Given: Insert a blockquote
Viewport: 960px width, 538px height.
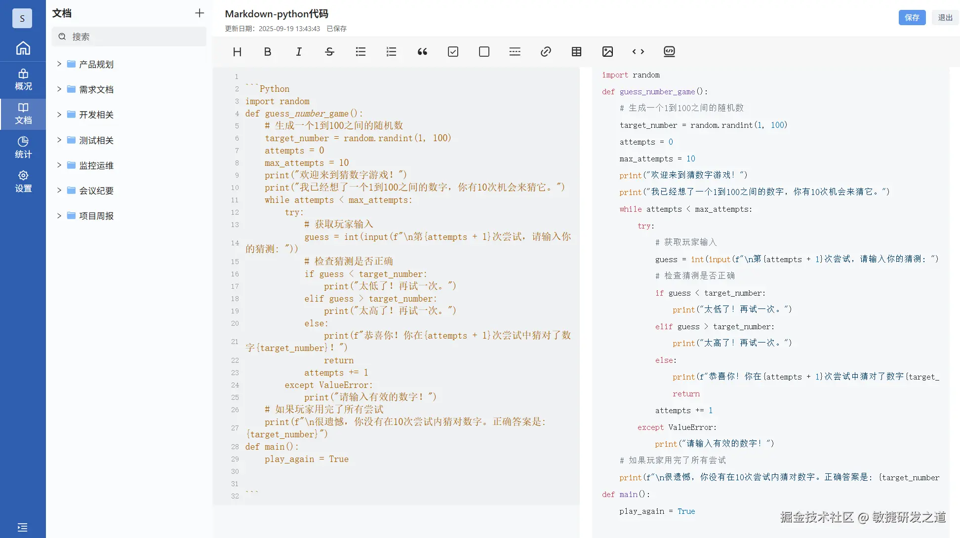Looking at the screenshot, I should coord(422,52).
